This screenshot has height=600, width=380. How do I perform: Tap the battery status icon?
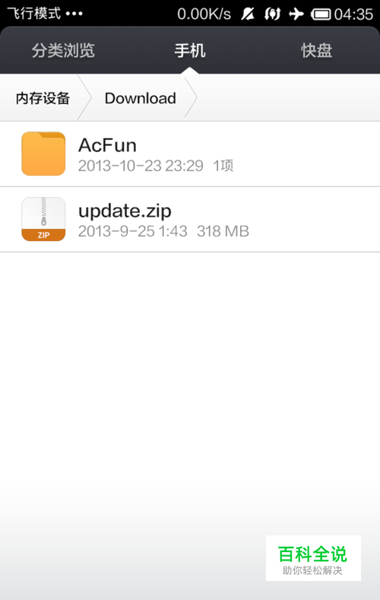click(x=321, y=14)
